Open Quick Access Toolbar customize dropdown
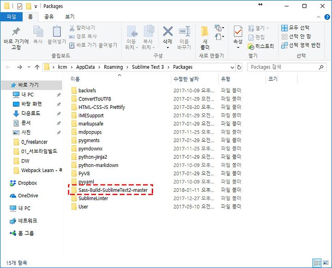This screenshot has height=268, width=332. coord(36,7)
